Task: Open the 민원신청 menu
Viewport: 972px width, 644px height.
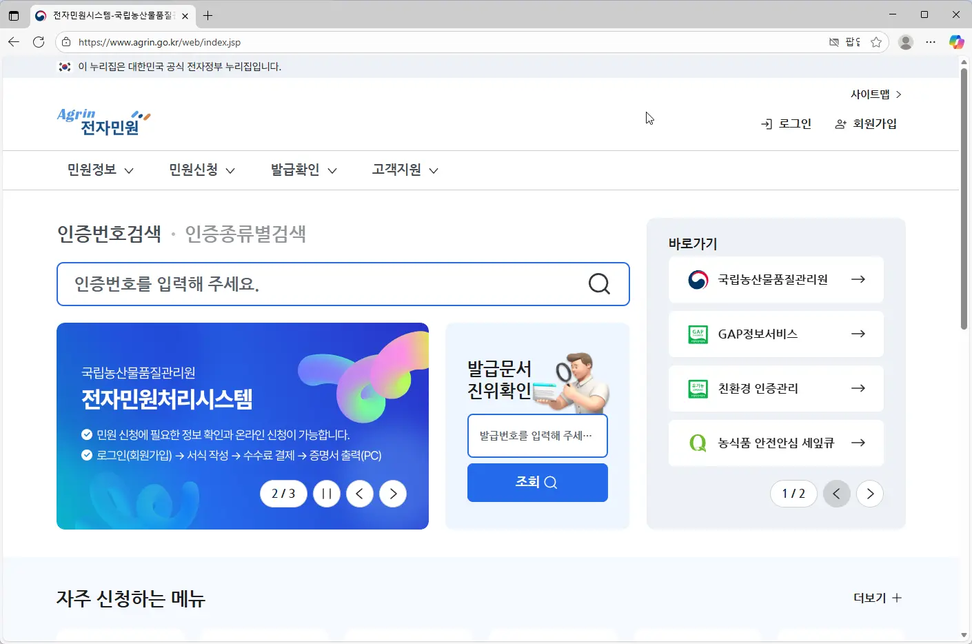Action: tap(200, 170)
